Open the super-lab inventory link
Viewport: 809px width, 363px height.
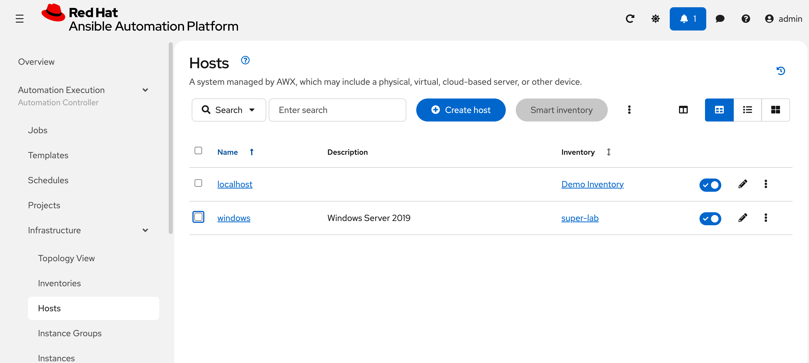(x=580, y=218)
